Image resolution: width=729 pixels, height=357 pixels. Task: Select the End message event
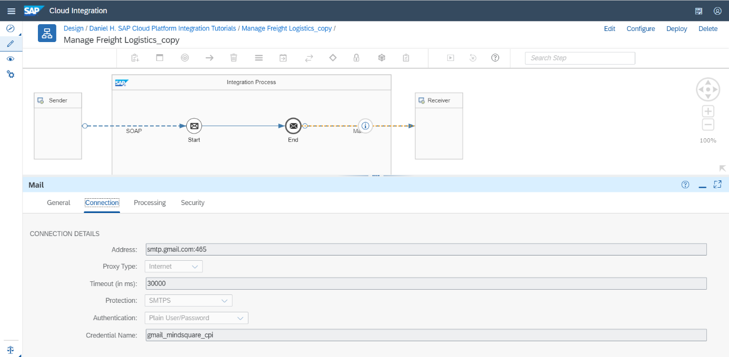tap(293, 126)
